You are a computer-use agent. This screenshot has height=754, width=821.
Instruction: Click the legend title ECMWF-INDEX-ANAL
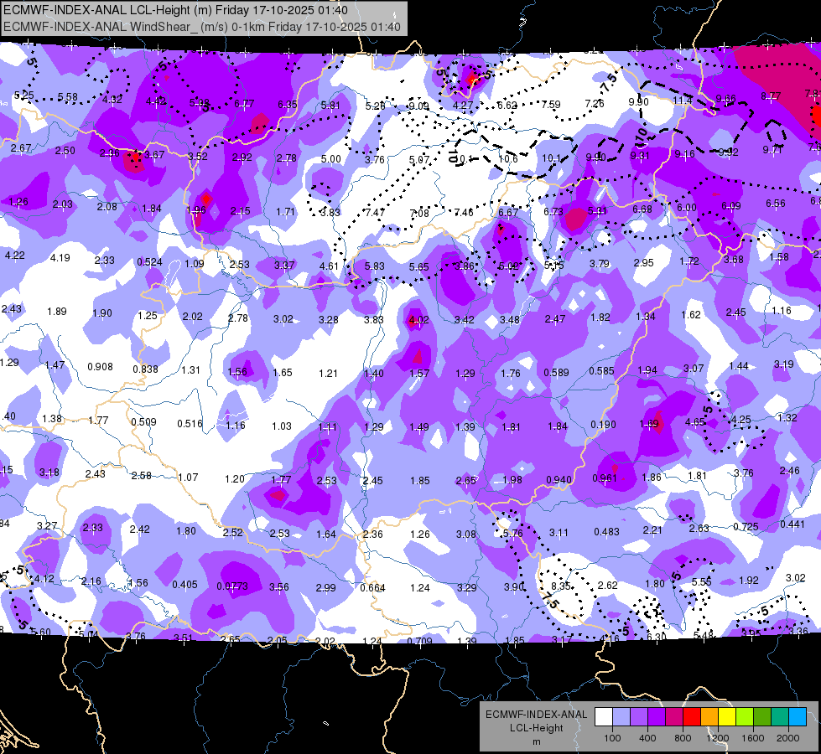click(x=536, y=715)
